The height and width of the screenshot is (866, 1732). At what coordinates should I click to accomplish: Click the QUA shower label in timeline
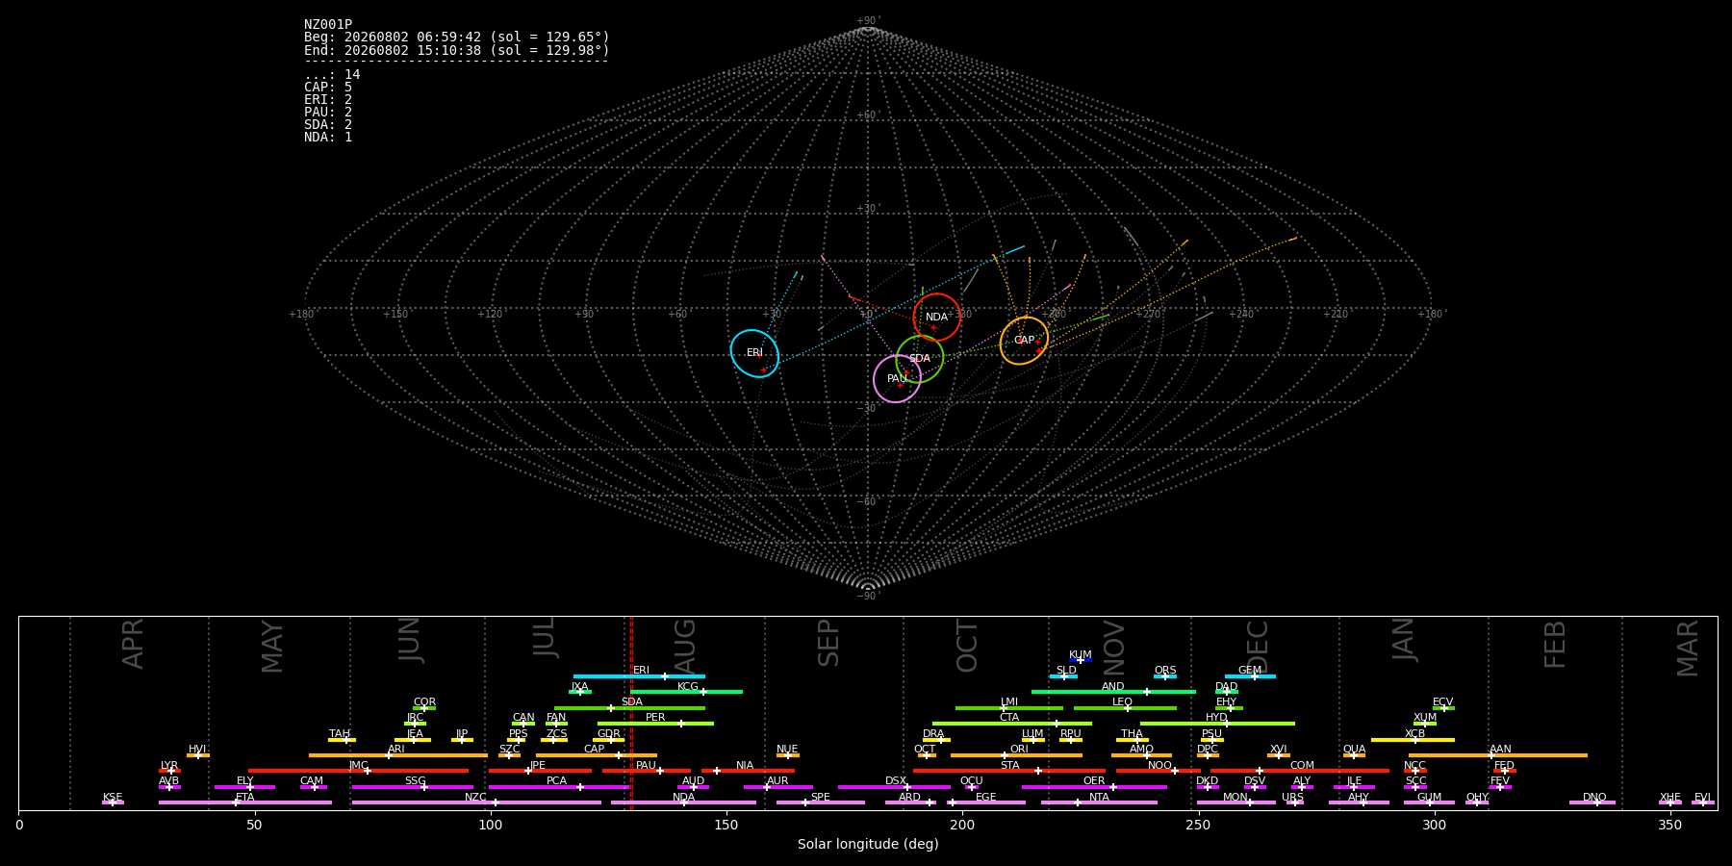pyautogui.click(x=1355, y=750)
